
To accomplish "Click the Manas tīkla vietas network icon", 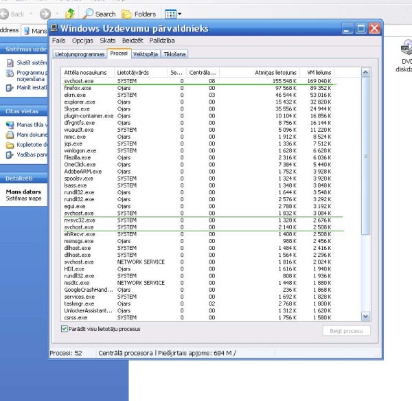I will pyautogui.click(x=10, y=125).
